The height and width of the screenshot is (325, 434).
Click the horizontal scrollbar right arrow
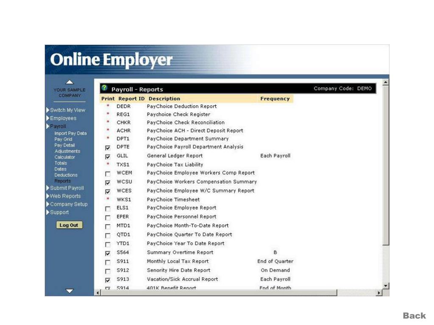click(379, 293)
